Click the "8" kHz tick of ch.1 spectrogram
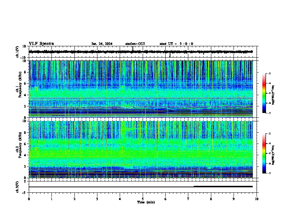The width and height of the screenshot is (289, 223). pyautogui.click(x=25, y=72)
